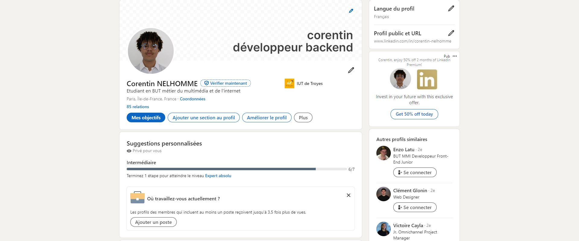579x241 pixels.
Task: Edit the profile intro with pencil icon
Action: tap(351, 70)
